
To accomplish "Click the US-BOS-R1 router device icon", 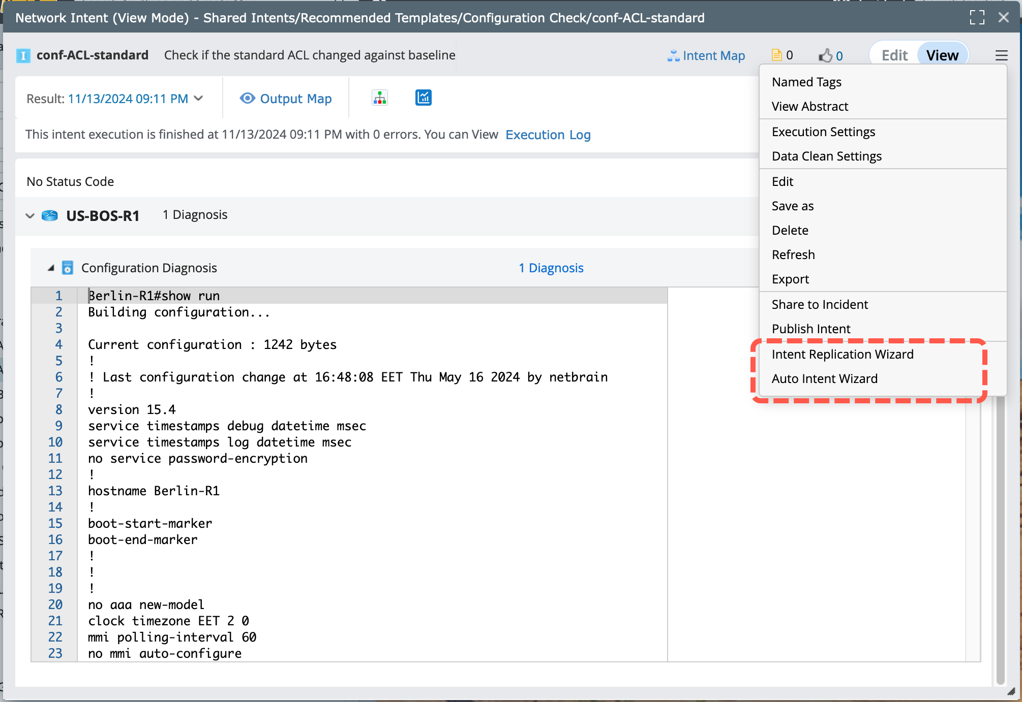I will (49, 215).
